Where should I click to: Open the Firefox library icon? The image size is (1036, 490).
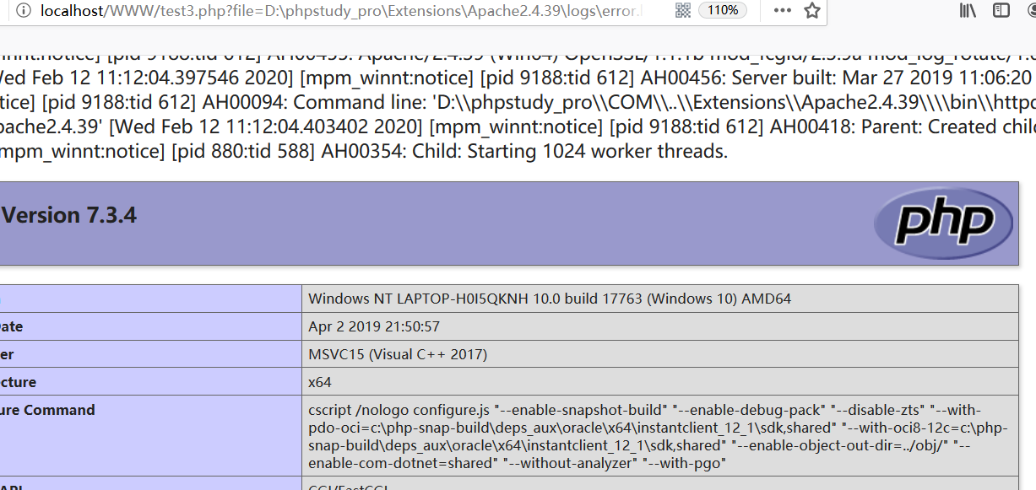(x=968, y=10)
